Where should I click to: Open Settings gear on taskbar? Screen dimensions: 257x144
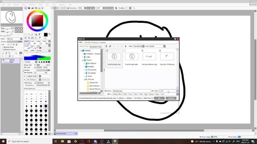click(x=75, y=141)
